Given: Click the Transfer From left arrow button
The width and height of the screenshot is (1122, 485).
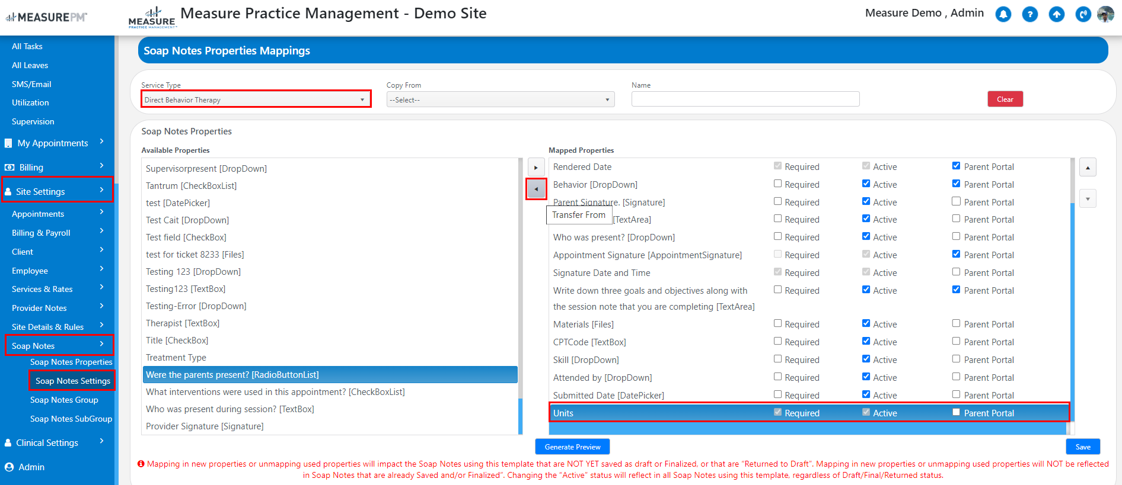Looking at the screenshot, I should click(536, 189).
